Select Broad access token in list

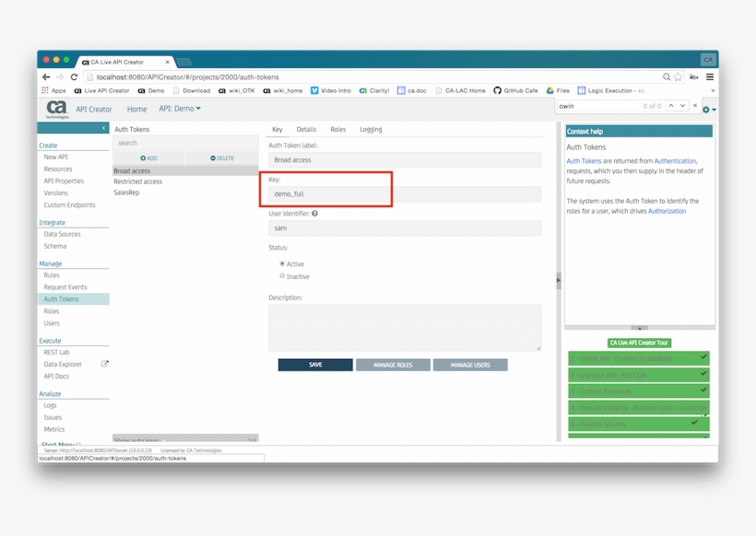pyautogui.click(x=185, y=171)
